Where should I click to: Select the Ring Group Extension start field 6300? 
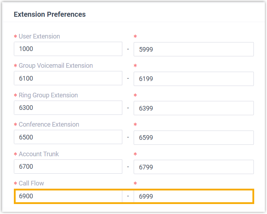click(68, 108)
